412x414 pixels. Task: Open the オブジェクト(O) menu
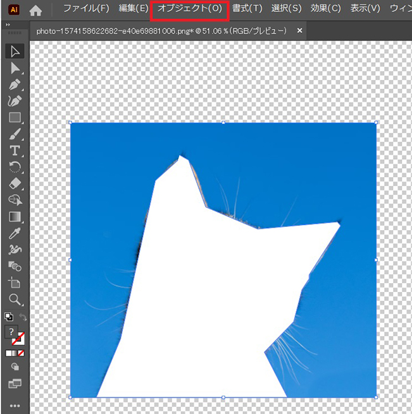[190, 9]
